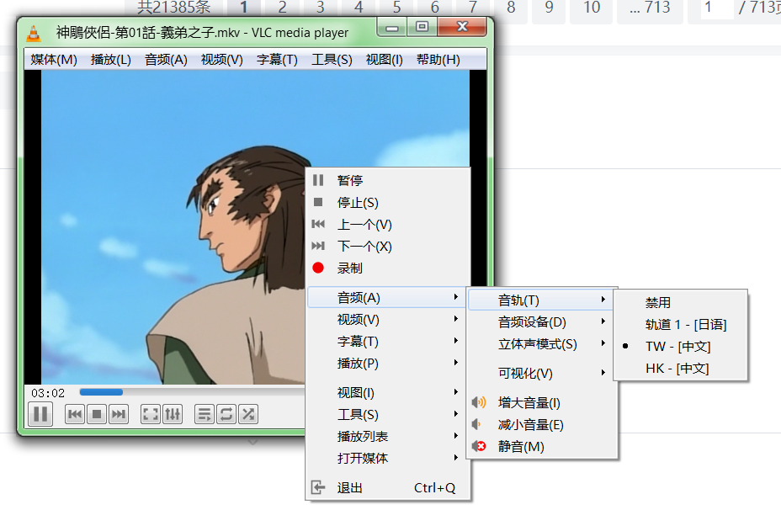Choose 下一个(X) in the context menu
The image size is (781, 510).
[388, 246]
